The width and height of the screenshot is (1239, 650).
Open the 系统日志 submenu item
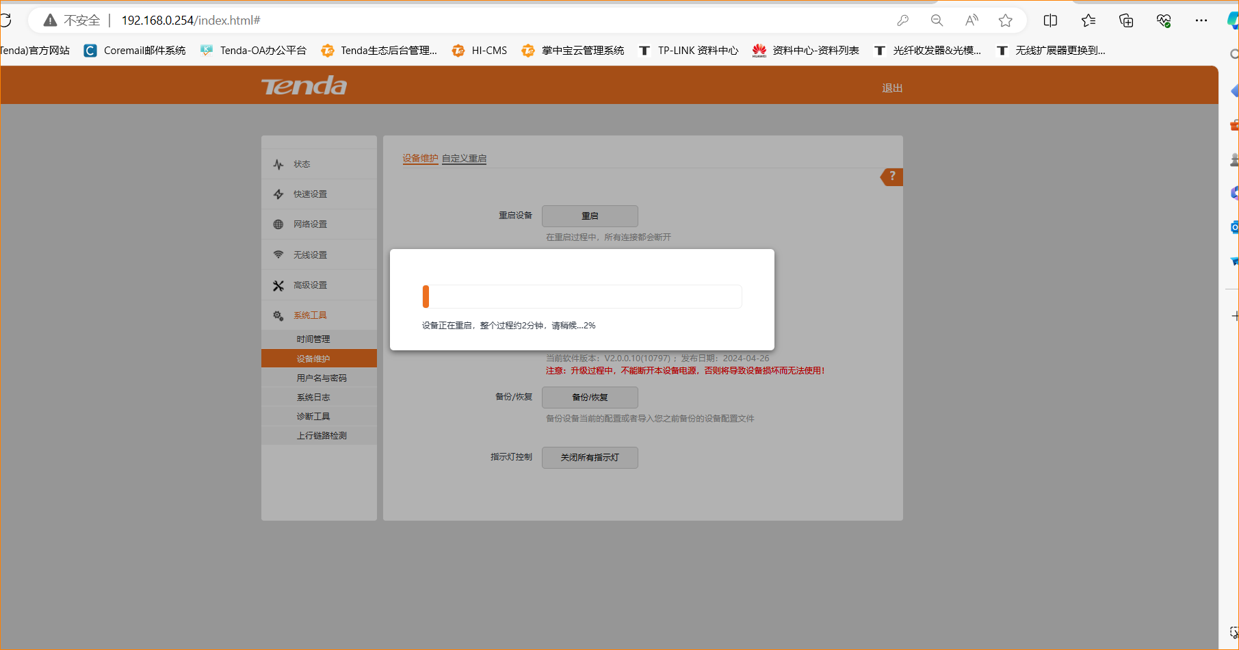pyautogui.click(x=319, y=397)
